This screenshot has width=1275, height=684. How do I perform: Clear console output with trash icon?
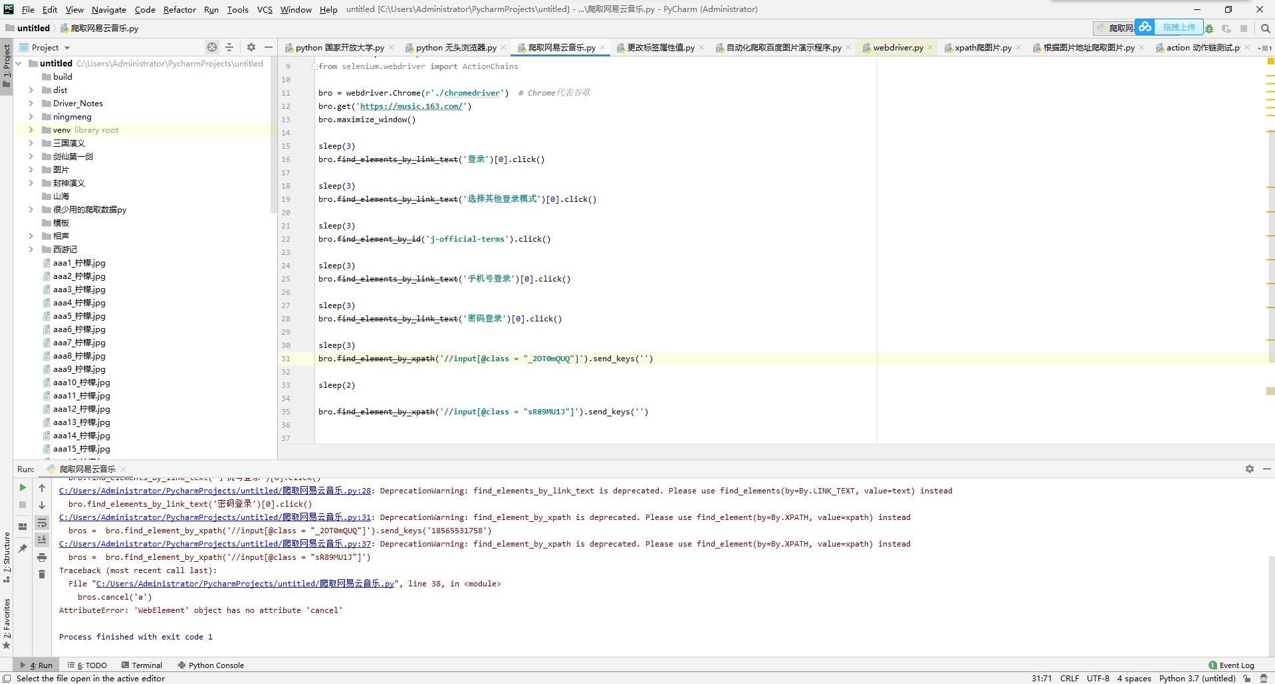click(x=41, y=574)
